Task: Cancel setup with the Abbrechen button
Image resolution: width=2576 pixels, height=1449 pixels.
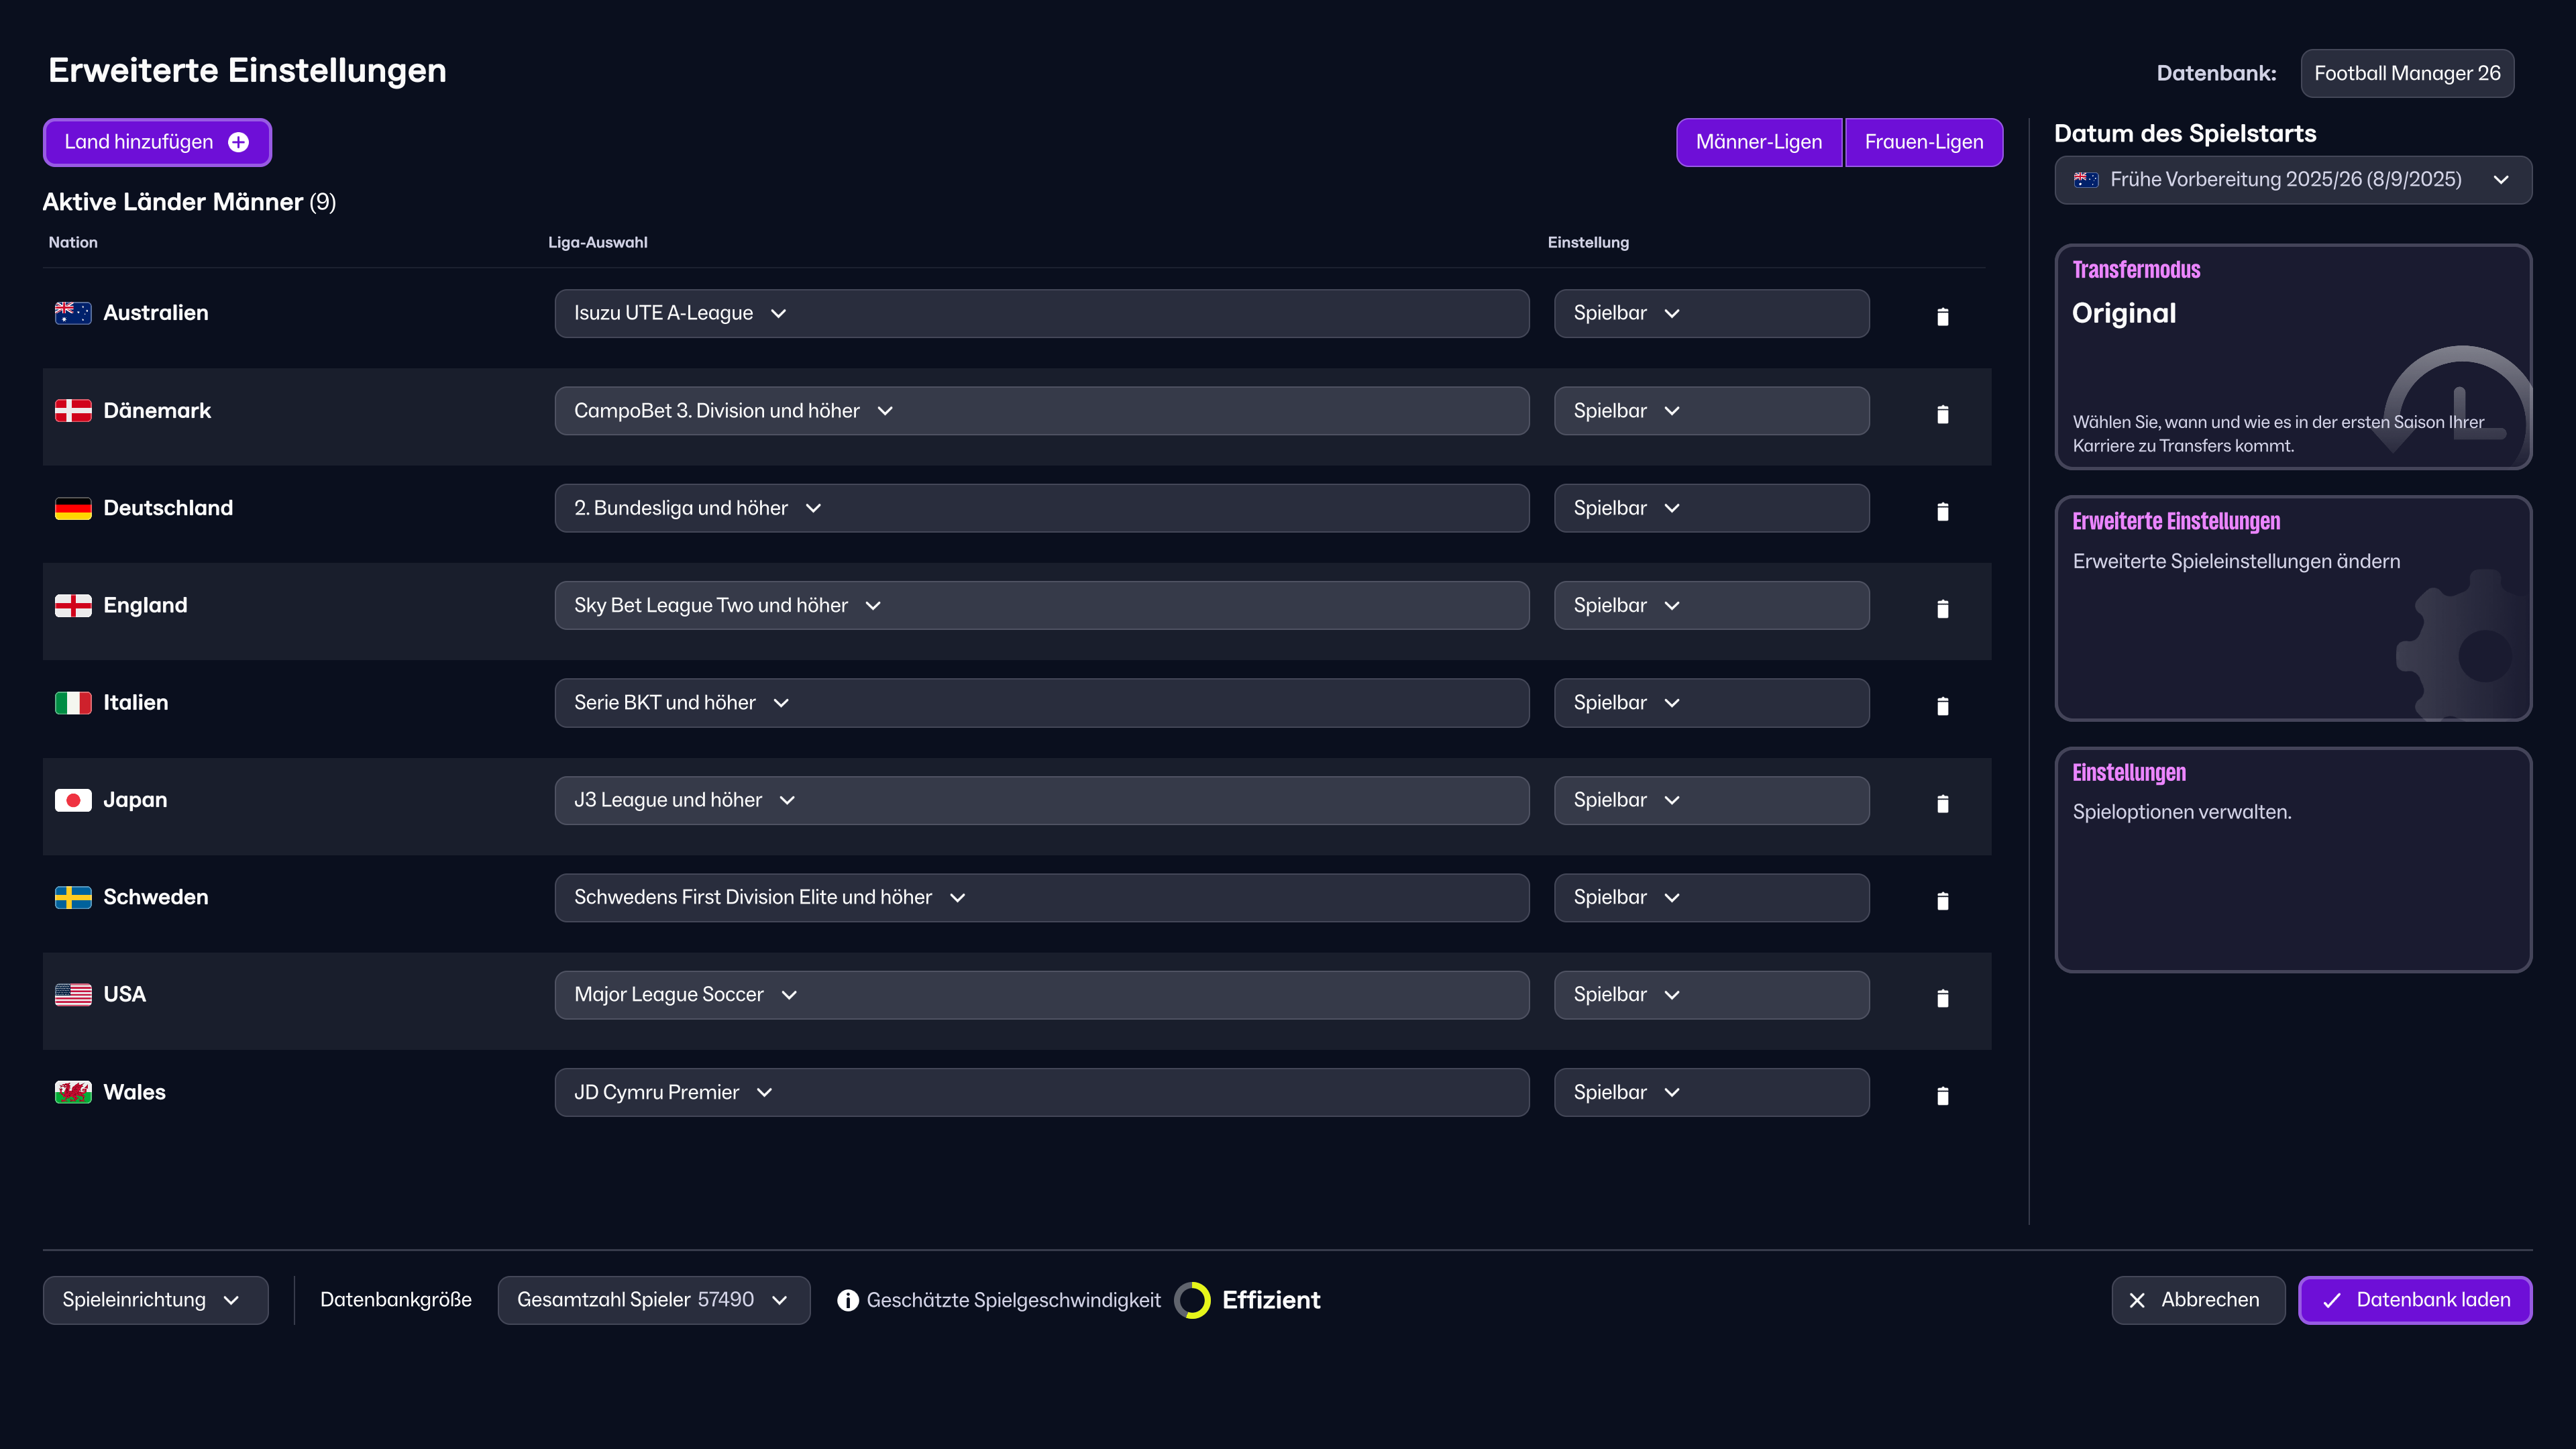Action: [2197, 1300]
